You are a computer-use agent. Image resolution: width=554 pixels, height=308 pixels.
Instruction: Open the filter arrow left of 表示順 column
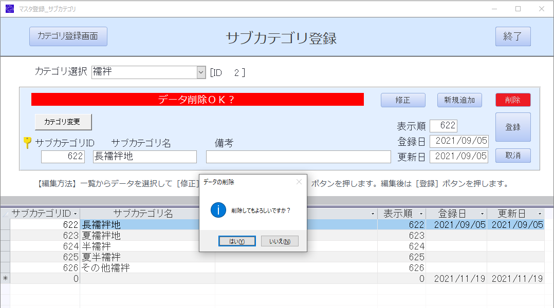tap(373, 214)
